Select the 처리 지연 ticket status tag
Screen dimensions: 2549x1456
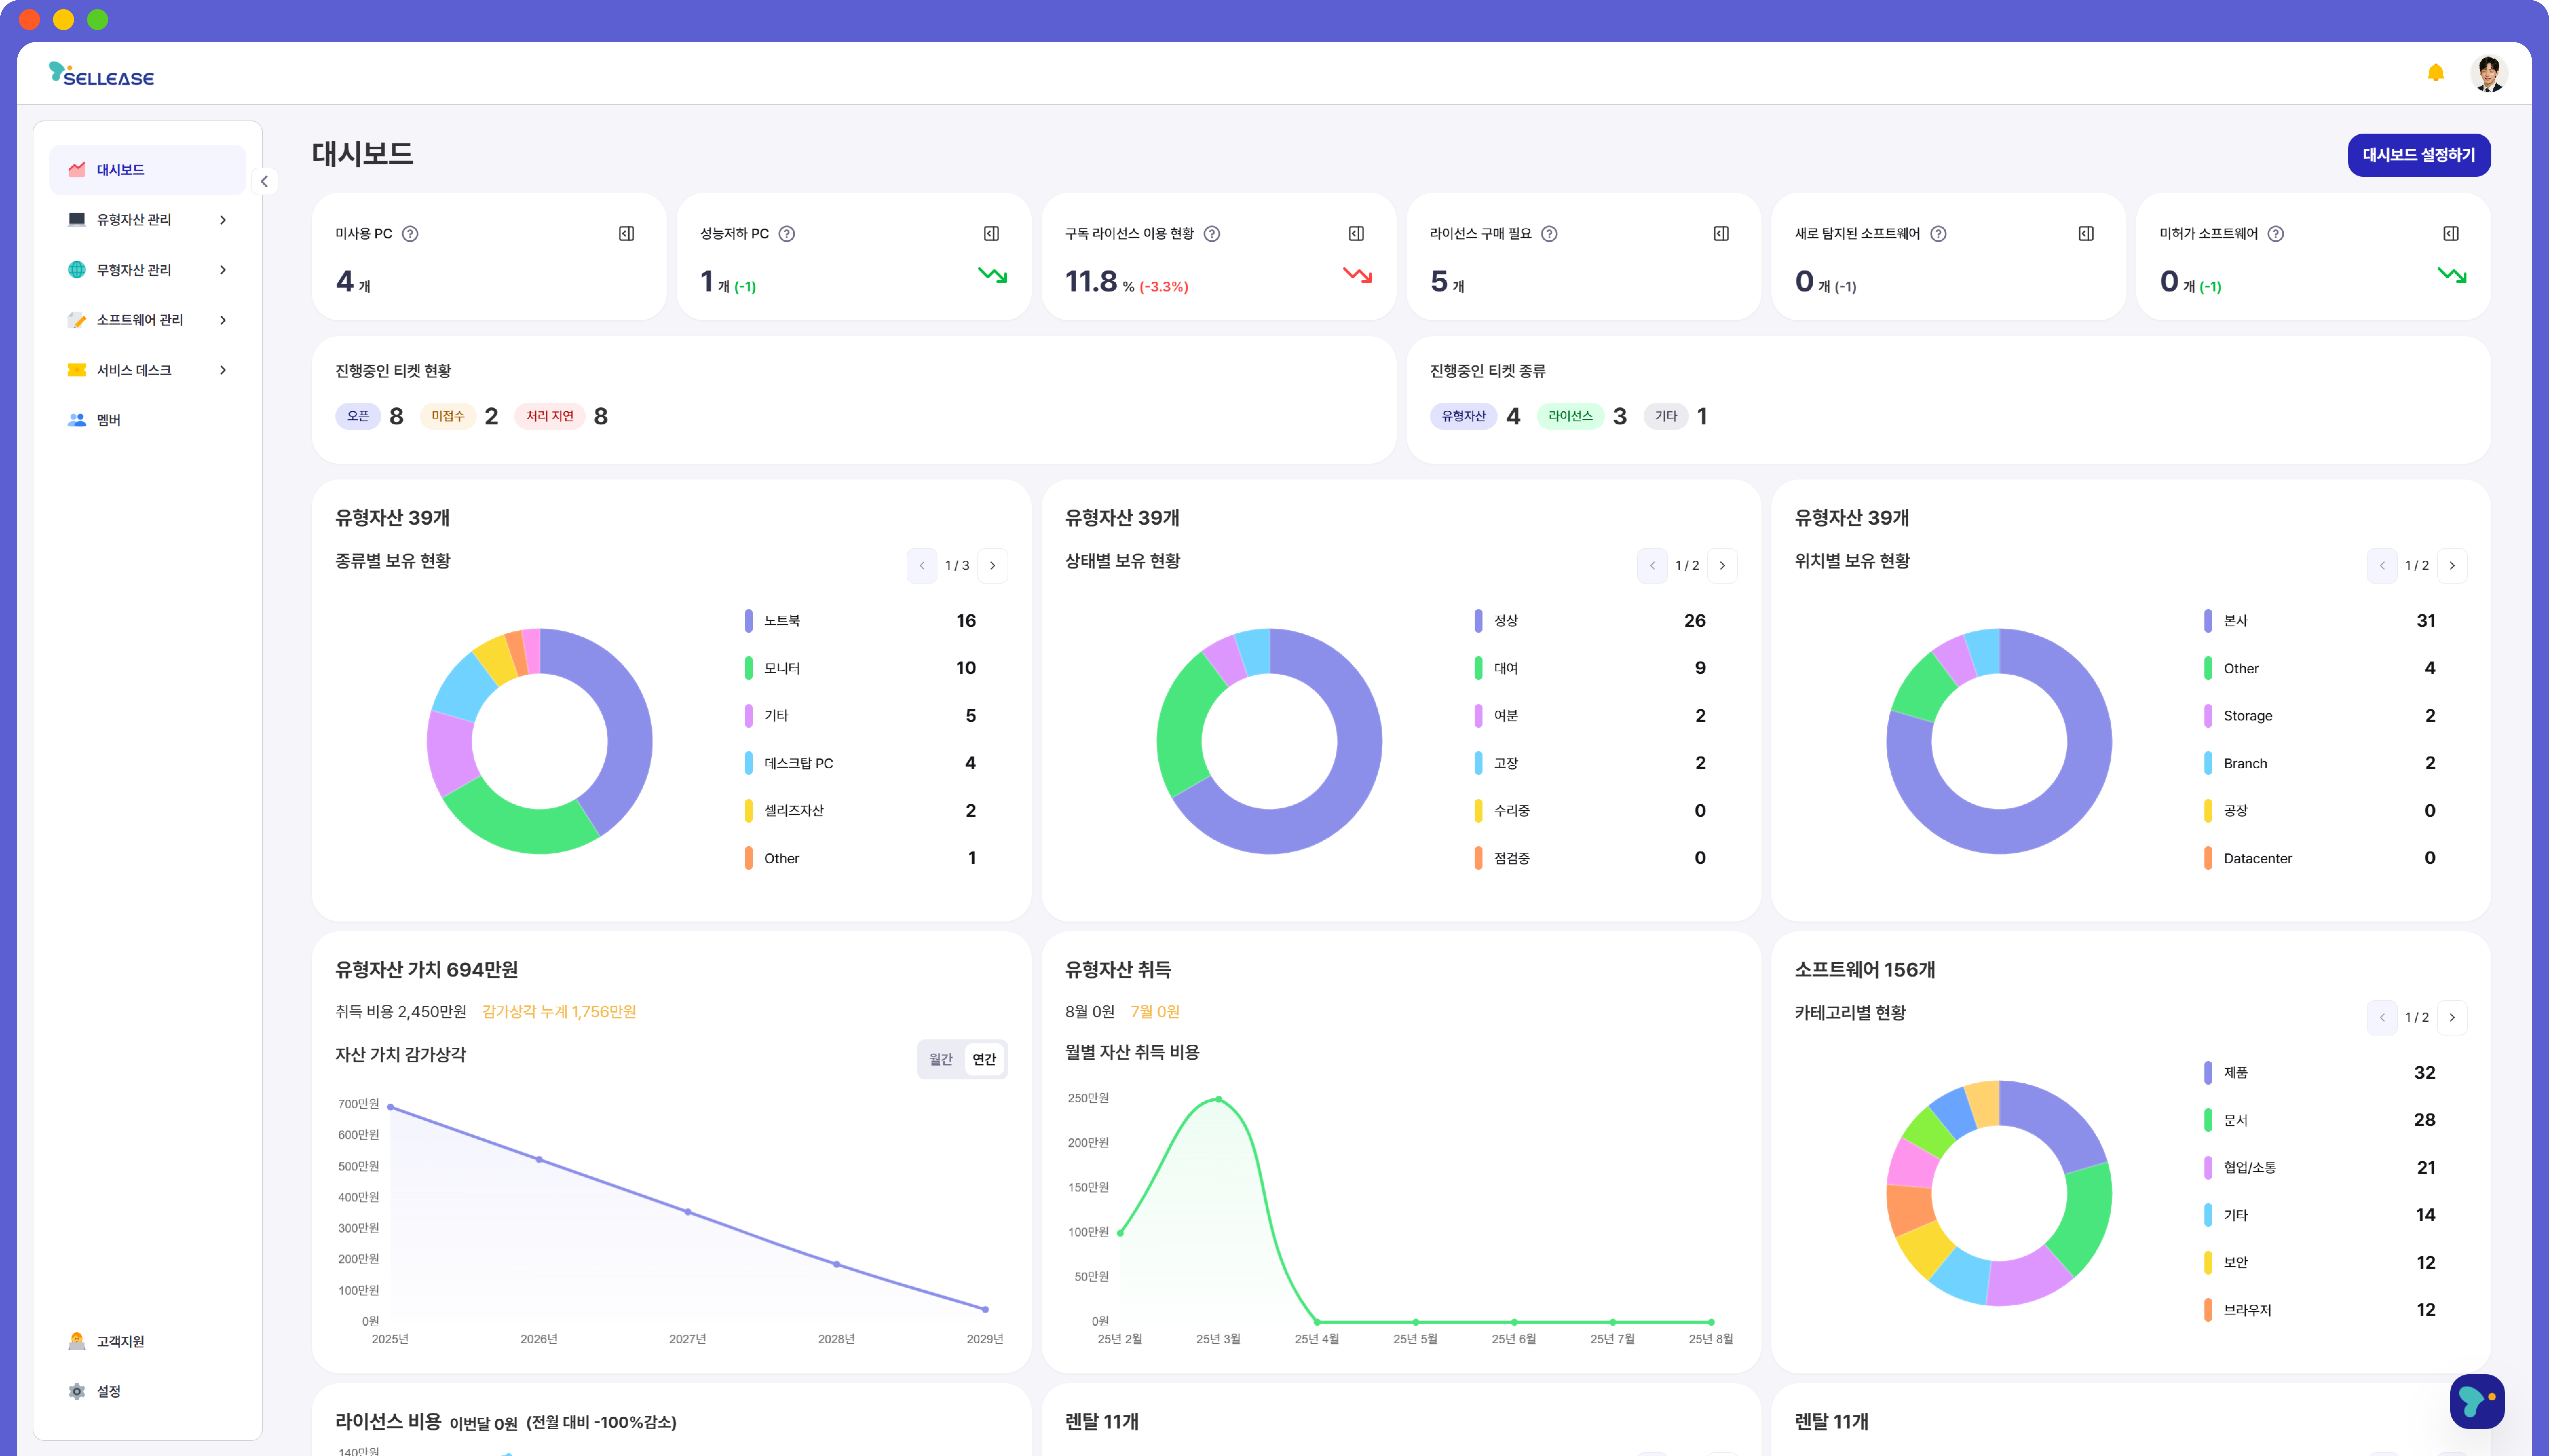pyautogui.click(x=550, y=416)
